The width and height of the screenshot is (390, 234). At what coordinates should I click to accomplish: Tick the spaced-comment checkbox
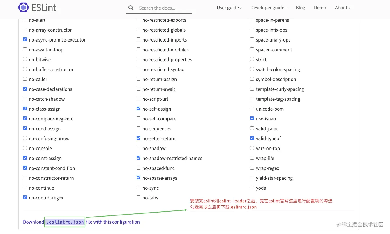coord(252,49)
